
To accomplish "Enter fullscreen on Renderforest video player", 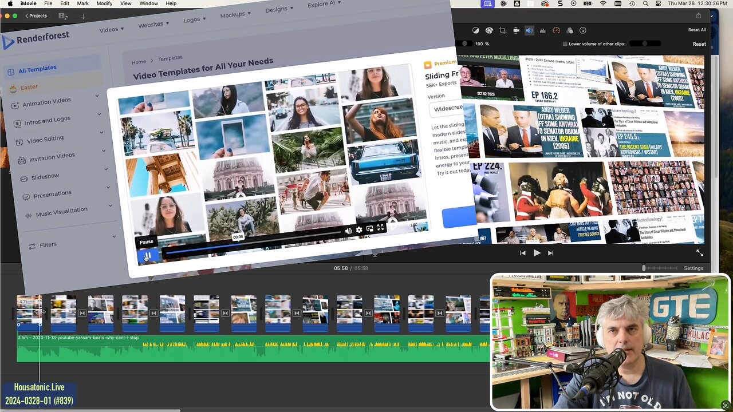I will (x=380, y=228).
